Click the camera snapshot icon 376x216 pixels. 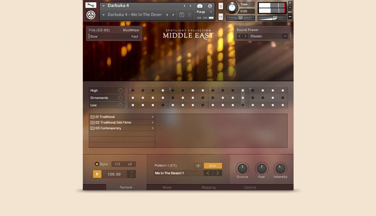pyautogui.click(x=200, y=6)
